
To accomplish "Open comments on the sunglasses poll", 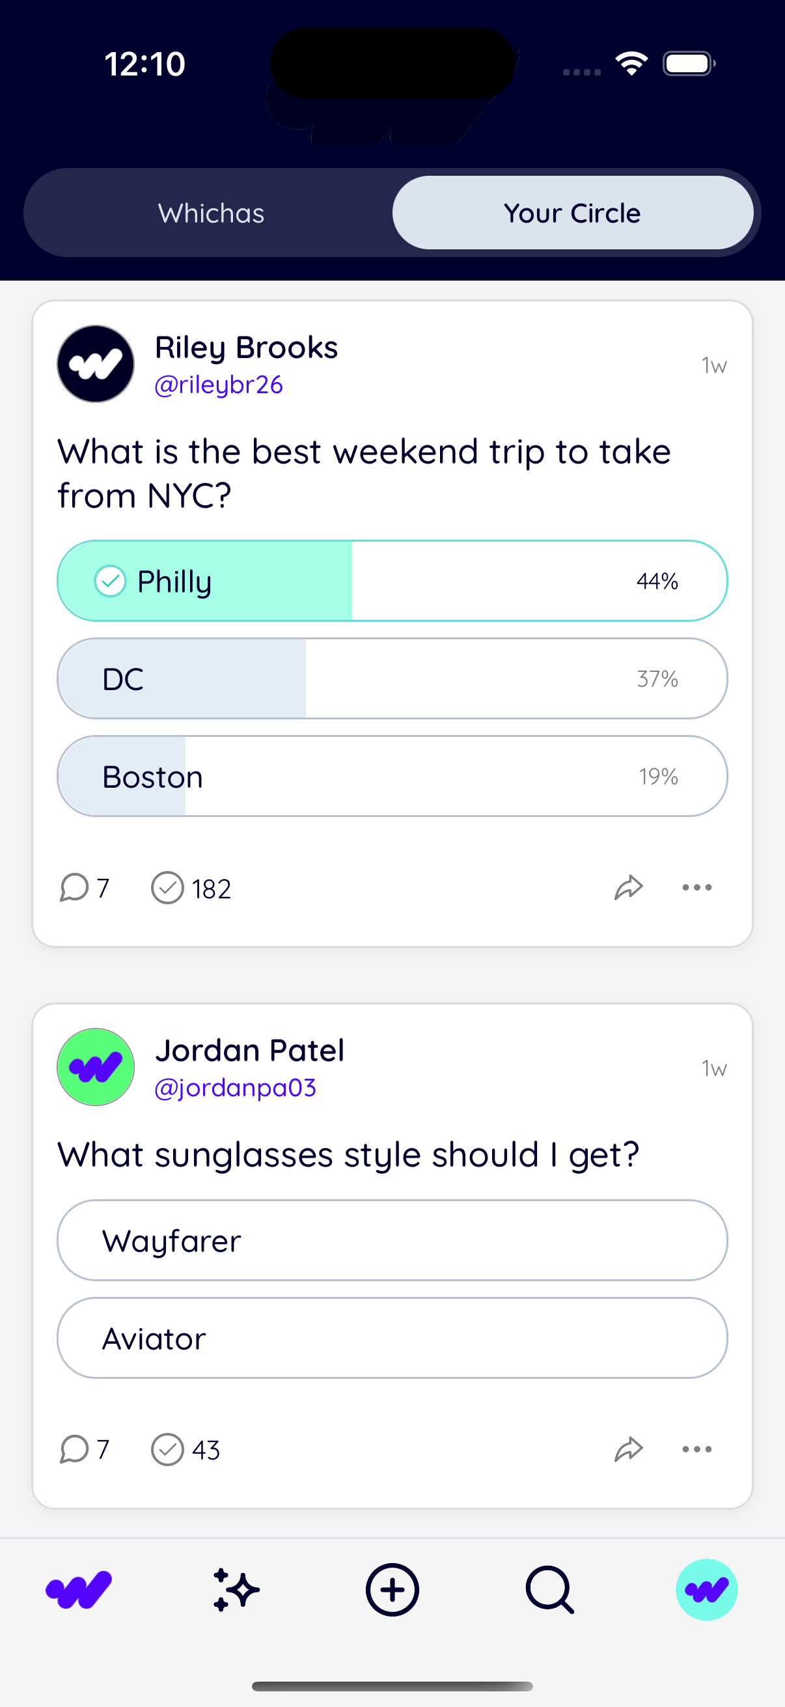I will 83,1449.
